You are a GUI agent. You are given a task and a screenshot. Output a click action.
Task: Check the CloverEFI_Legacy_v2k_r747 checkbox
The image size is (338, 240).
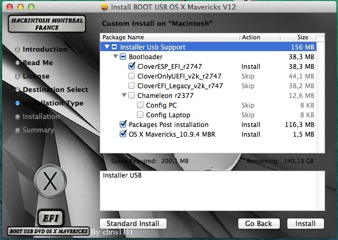click(132, 86)
